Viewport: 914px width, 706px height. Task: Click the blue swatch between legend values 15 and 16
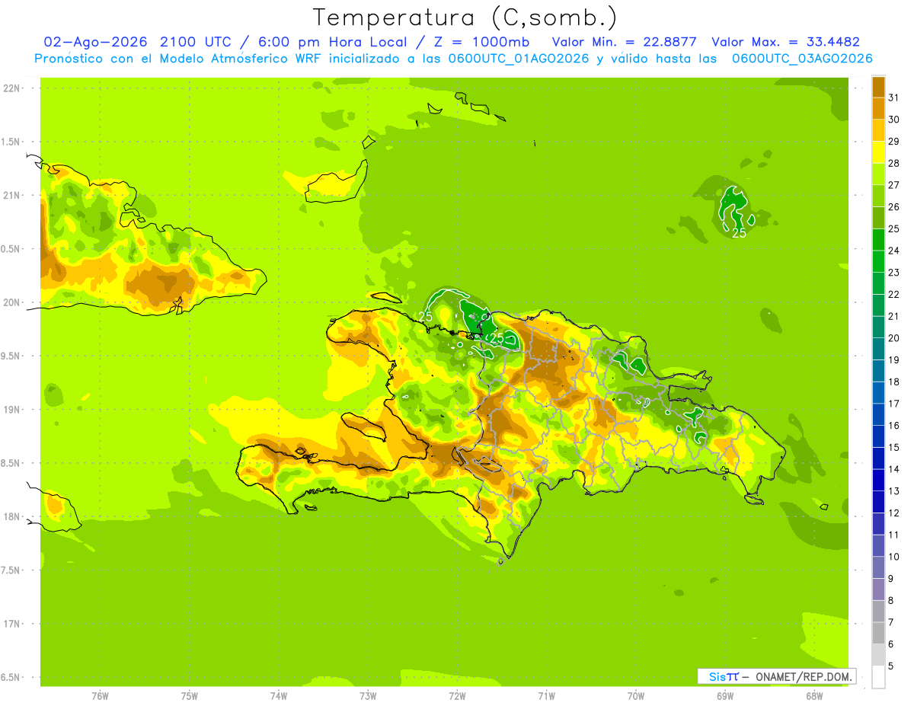point(878,436)
